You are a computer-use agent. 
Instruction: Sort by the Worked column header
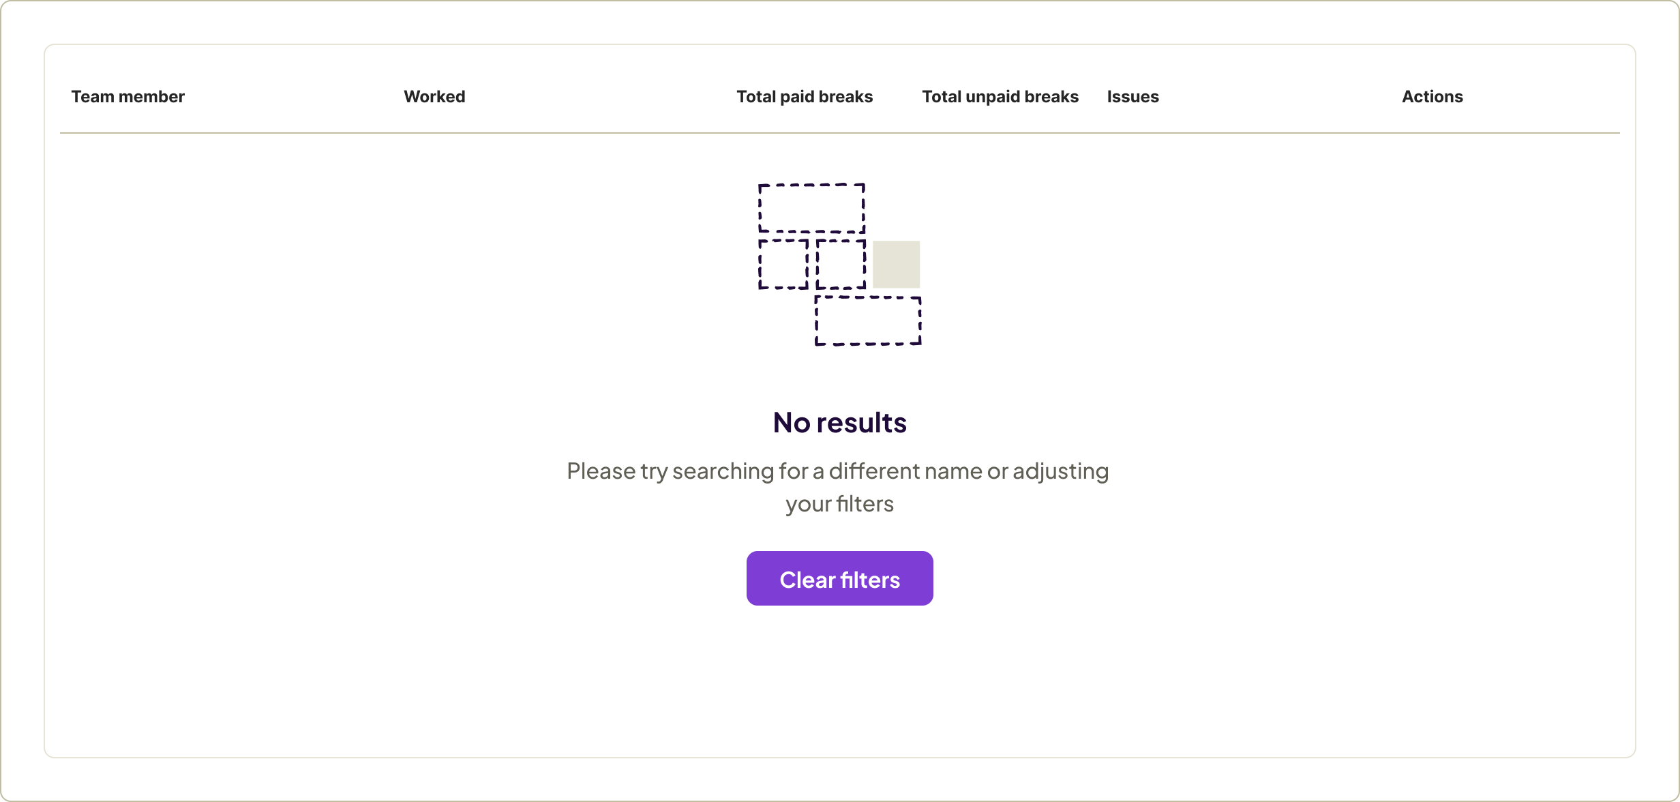point(434,96)
